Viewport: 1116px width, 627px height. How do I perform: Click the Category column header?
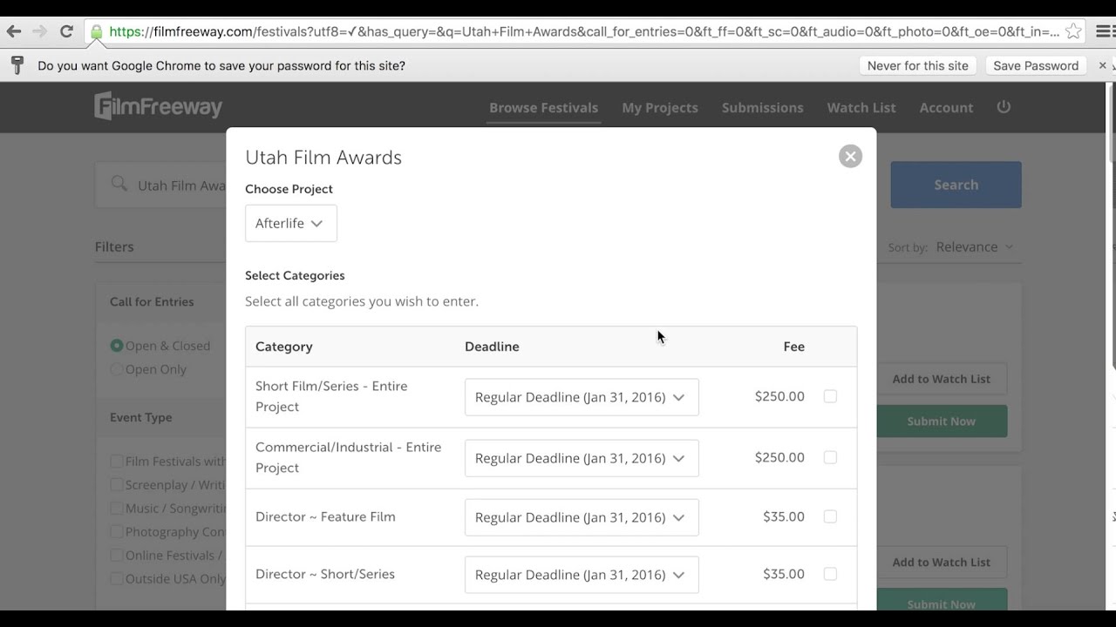pos(284,347)
